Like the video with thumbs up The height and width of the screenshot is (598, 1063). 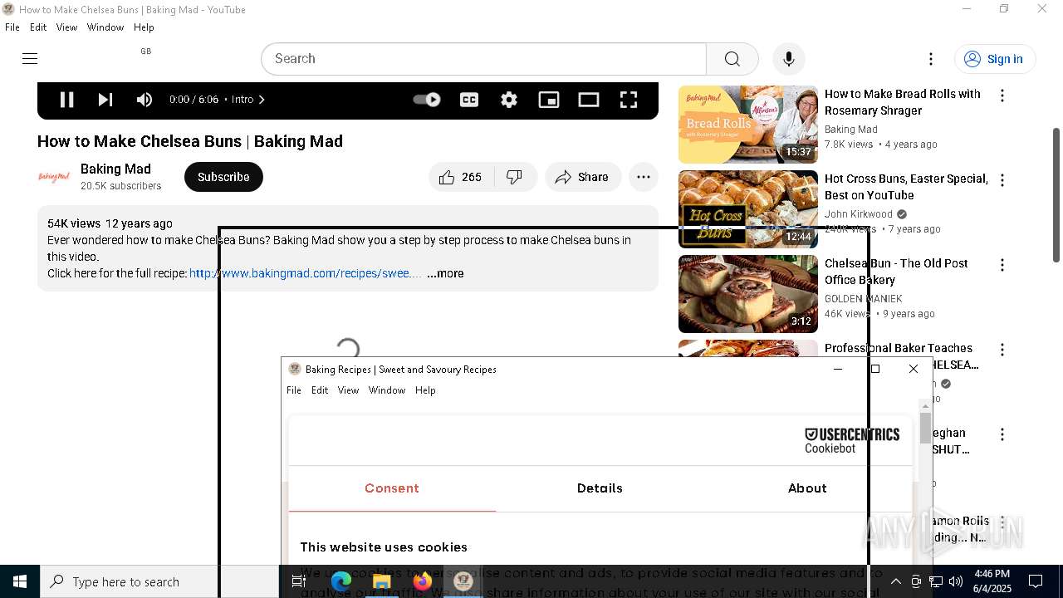click(x=461, y=177)
